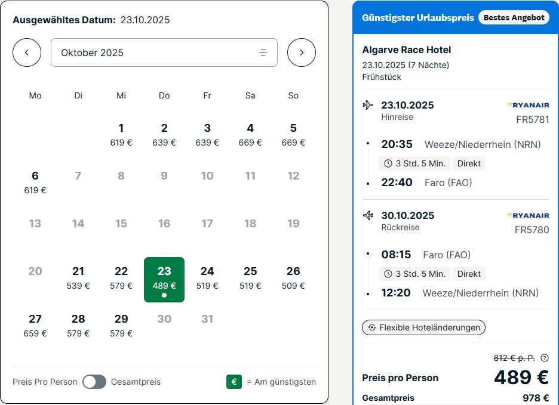Click Flexible Hoteländerungen button

click(423, 327)
